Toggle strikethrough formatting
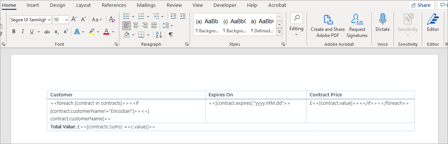Screen dimensions: 448x144 (x=47, y=31)
